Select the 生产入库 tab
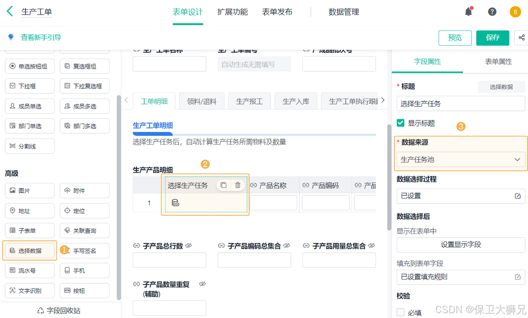 [296, 101]
